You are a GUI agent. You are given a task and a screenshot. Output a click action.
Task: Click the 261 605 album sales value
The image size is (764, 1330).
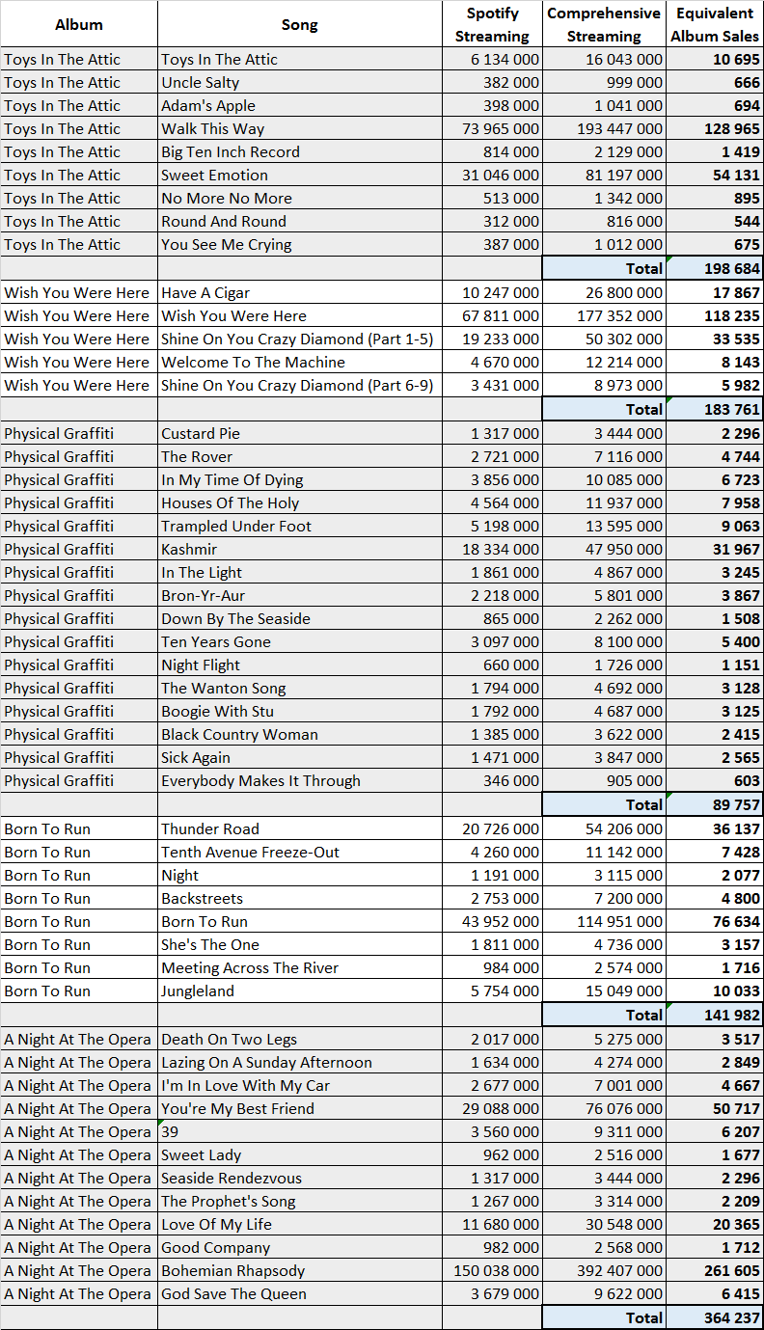(715, 1270)
